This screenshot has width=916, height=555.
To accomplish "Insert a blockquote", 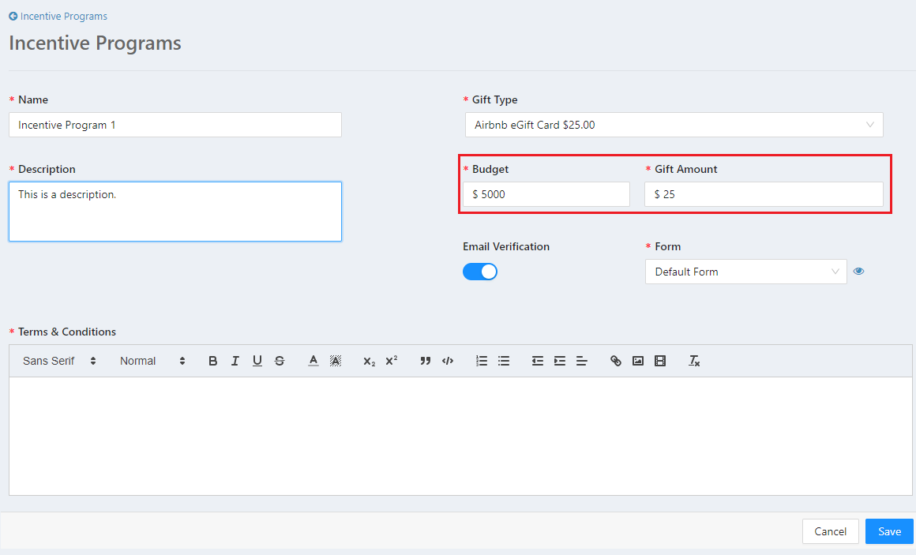I will [x=426, y=361].
